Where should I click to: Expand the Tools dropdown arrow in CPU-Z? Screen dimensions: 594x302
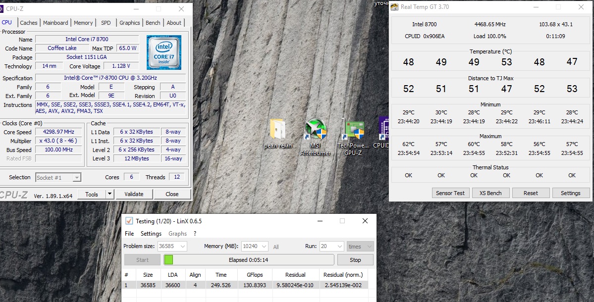coord(109,194)
